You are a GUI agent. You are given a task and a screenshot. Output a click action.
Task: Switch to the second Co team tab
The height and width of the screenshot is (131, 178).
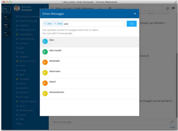[7, 18]
